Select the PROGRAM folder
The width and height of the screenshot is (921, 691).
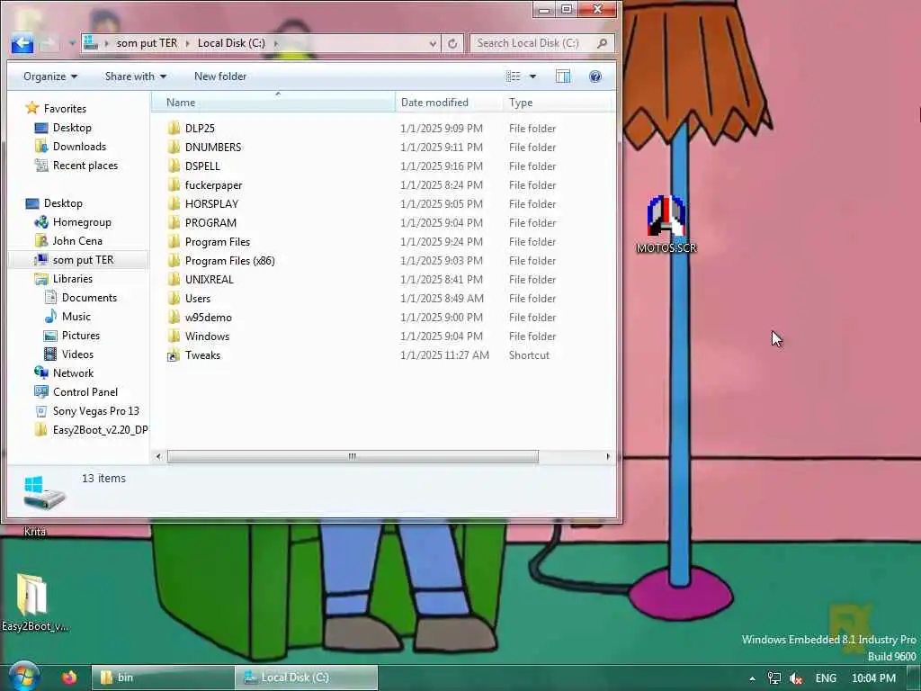(202, 223)
